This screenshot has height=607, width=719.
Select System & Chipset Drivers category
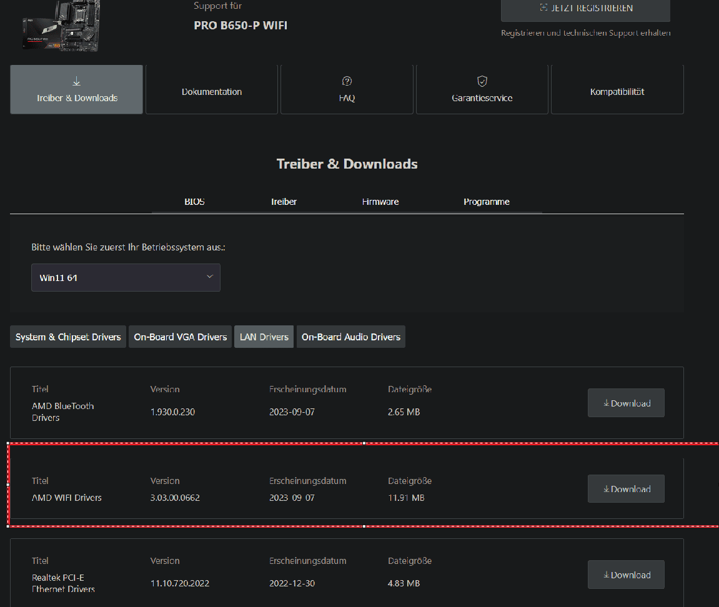(68, 337)
